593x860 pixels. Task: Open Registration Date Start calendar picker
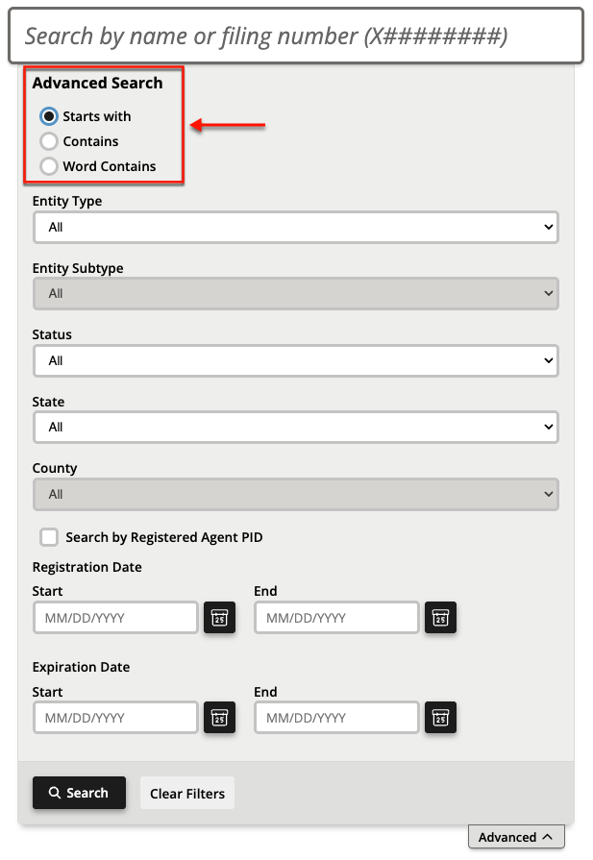pyautogui.click(x=219, y=618)
